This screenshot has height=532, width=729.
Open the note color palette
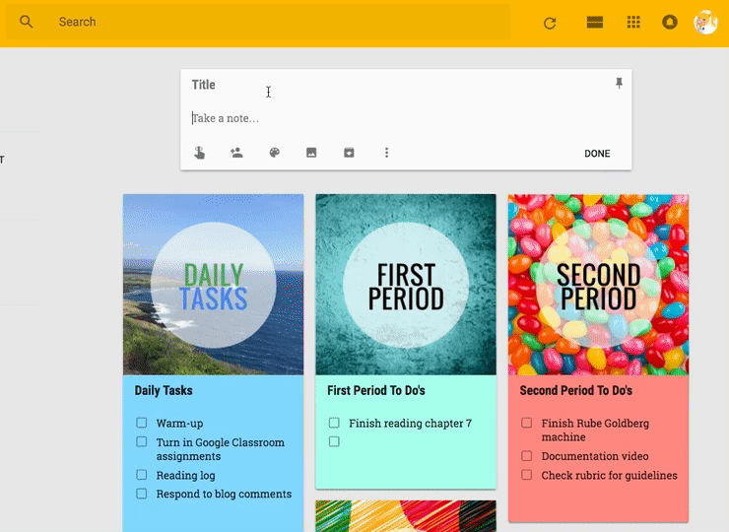(274, 153)
